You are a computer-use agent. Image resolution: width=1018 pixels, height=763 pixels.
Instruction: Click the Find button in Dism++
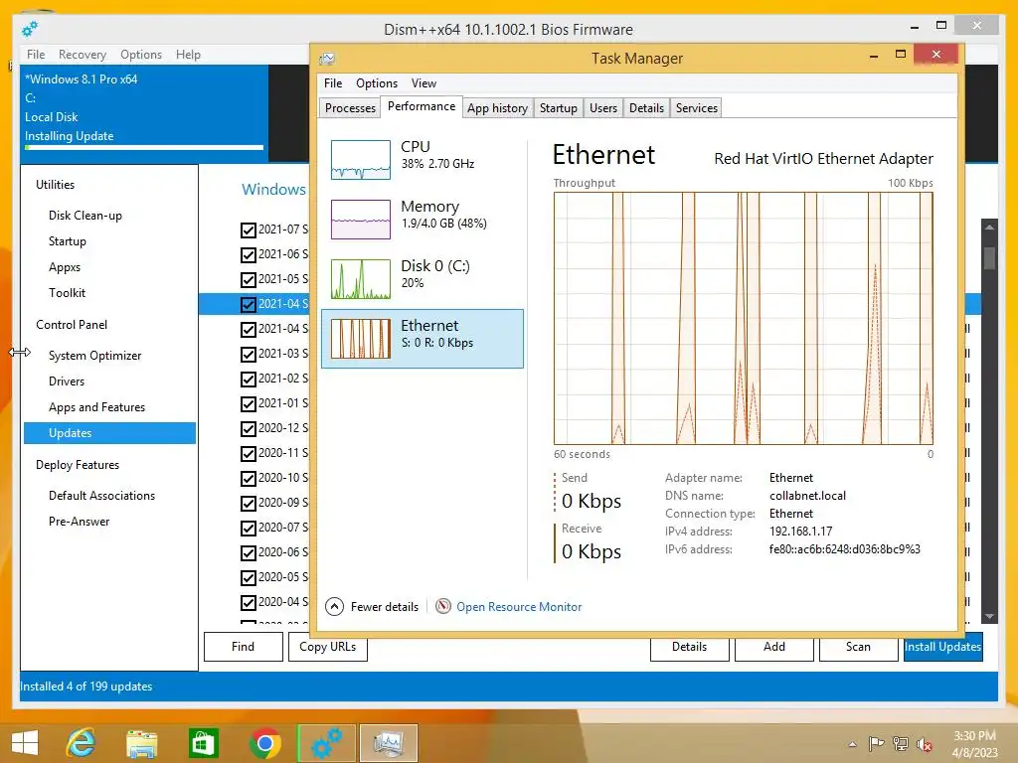tap(244, 647)
